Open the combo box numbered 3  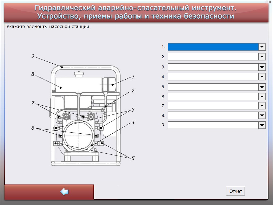tap(262, 67)
